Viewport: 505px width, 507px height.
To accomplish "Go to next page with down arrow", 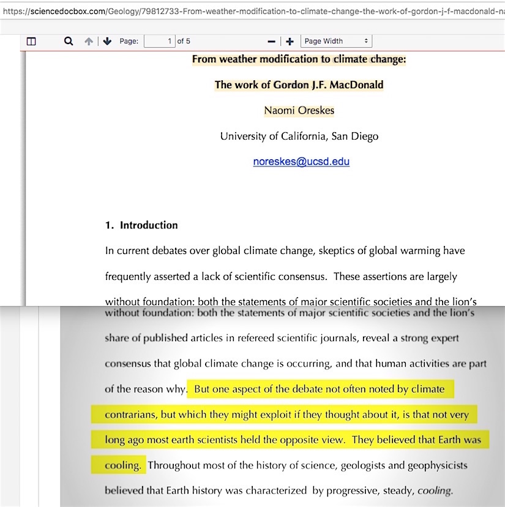I will [107, 42].
